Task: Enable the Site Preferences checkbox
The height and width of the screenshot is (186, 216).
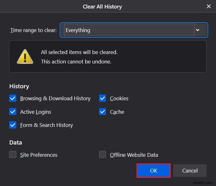Action: pyautogui.click(x=13, y=155)
